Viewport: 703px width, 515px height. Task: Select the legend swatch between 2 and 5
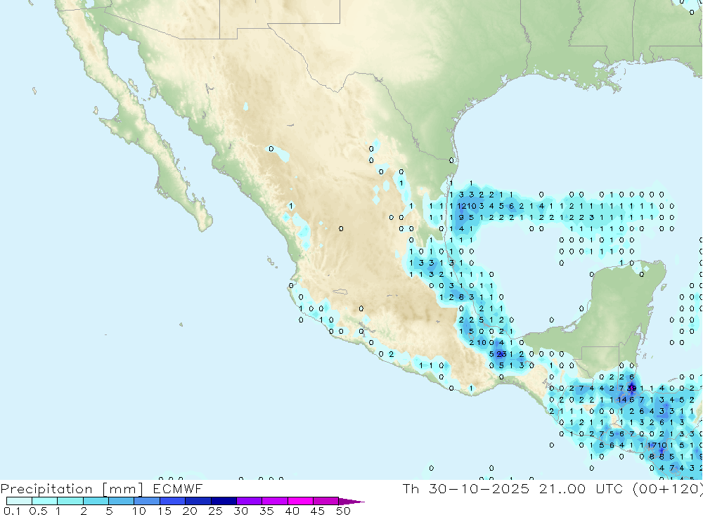[96, 501]
